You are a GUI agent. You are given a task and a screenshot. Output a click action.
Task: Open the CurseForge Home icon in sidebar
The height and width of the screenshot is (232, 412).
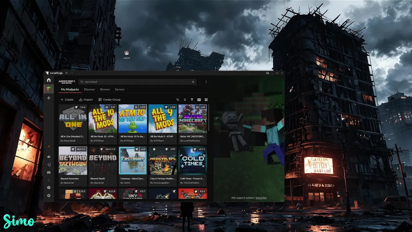pyautogui.click(x=49, y=80)
